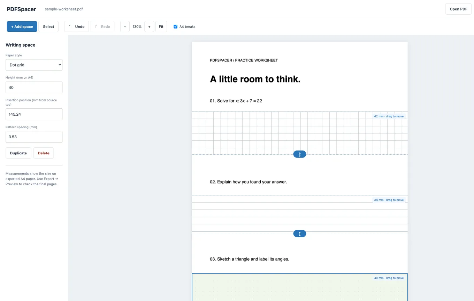Click question 03. Sketch a triangle
Screen dimensions: 474x301
point(250,259)
